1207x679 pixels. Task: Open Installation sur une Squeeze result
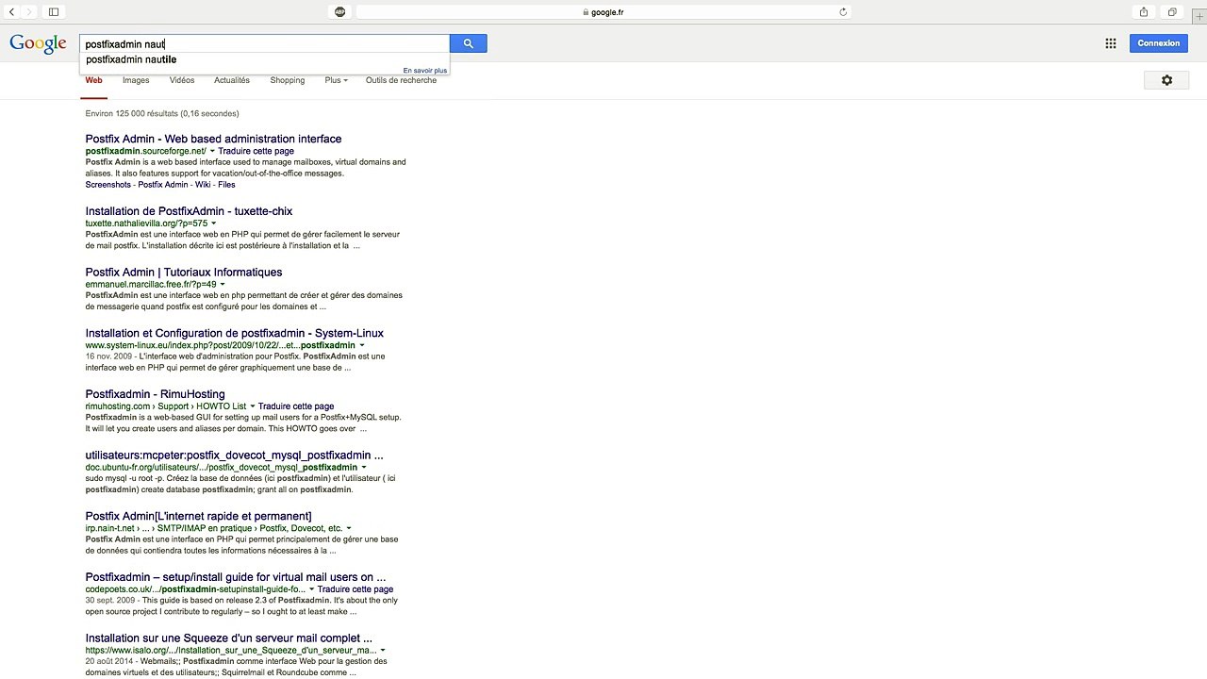[228, 638]
